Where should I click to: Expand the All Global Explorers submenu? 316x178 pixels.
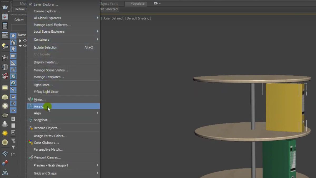[x=47, y=18]
